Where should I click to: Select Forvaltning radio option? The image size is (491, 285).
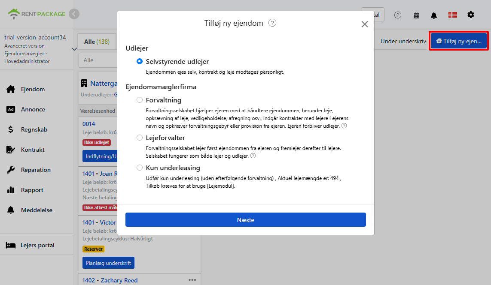140,100
